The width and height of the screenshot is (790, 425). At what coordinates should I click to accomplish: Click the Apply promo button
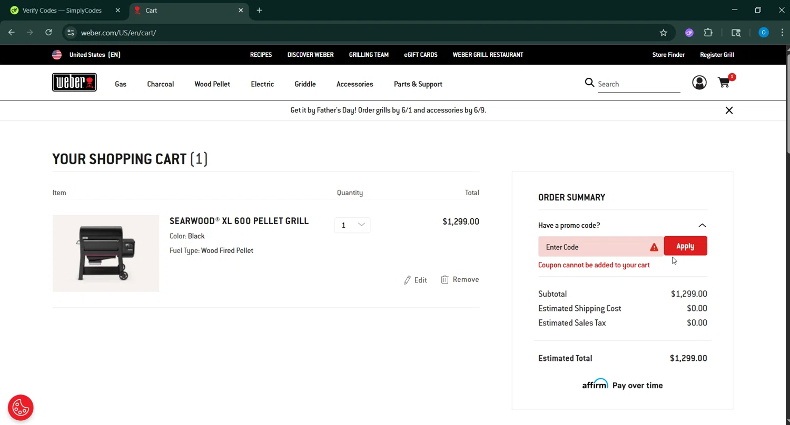pyautogui.click(x=685, y=246)
